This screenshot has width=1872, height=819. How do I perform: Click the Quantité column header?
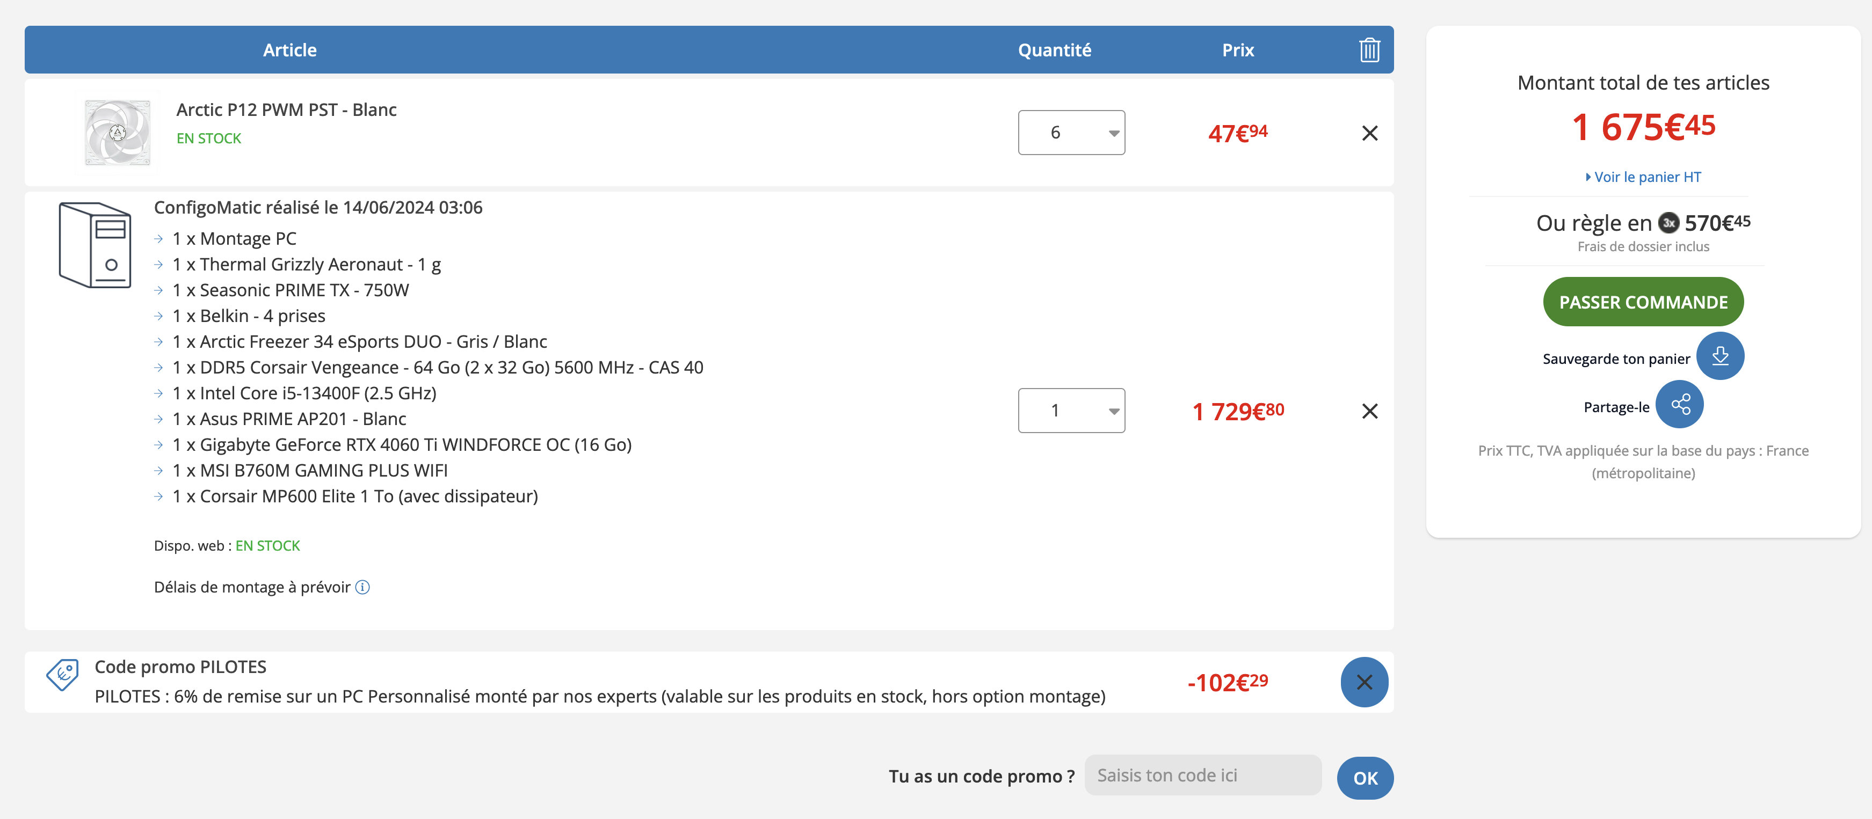[x=1054, y=50]
